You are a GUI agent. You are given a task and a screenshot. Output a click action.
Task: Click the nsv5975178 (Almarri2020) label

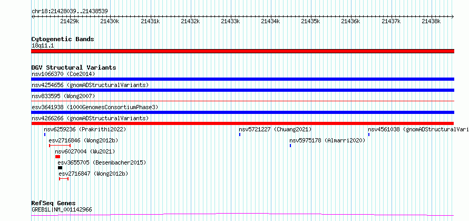328,140
